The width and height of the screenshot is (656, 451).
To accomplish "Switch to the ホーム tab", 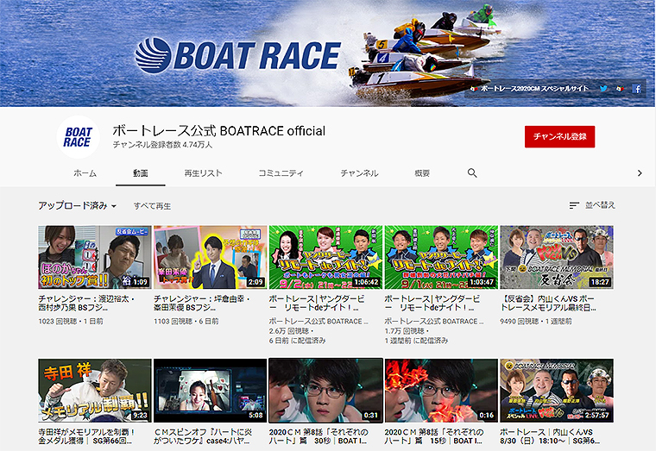I will click(x=85, y=173).
